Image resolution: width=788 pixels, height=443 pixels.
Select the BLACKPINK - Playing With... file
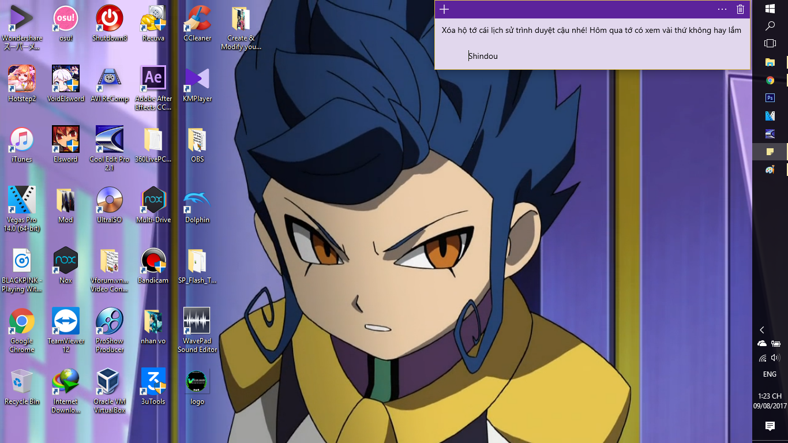pos(22,271)
